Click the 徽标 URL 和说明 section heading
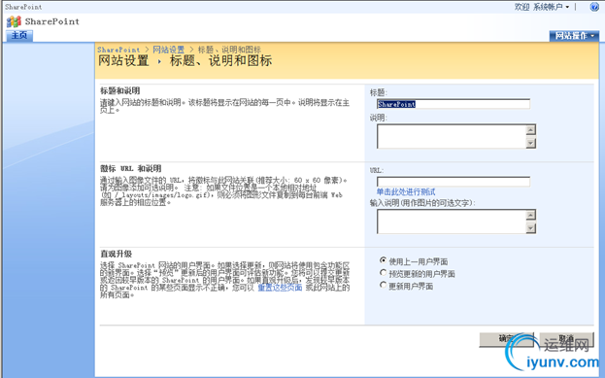605x378 pixels. [130, 168]
